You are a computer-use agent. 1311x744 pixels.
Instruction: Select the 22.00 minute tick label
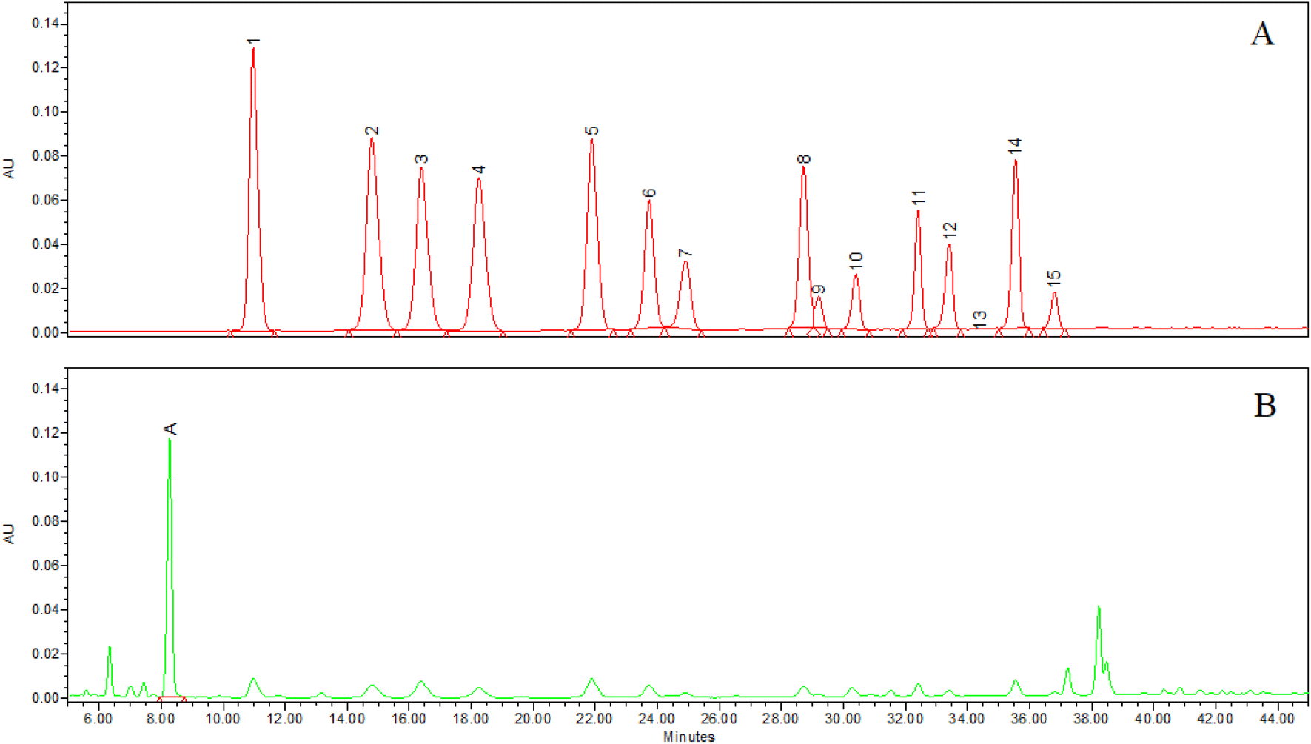click(594, 718)
